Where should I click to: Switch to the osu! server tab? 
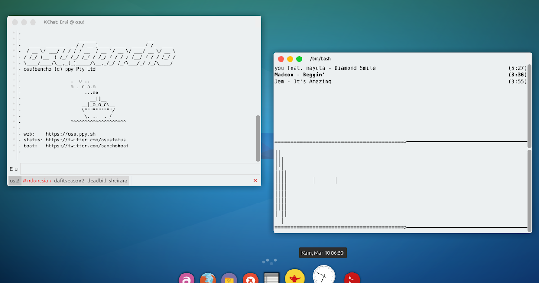[x=14, y=181]
